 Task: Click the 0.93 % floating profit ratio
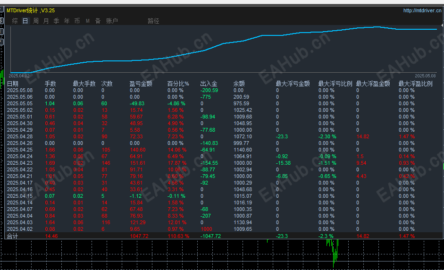407,163
